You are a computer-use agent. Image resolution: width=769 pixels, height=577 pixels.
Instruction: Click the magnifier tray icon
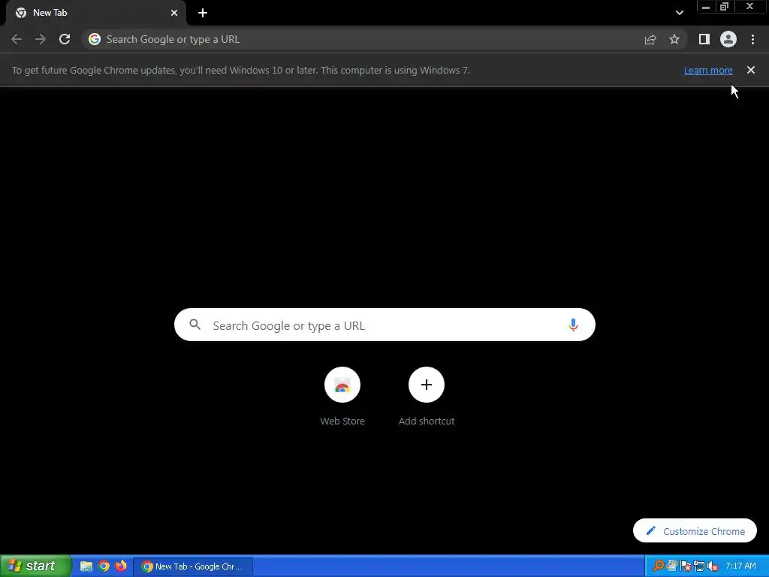pos(659,566)
